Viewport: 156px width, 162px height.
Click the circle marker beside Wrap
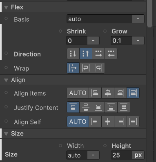coord(6,67)
